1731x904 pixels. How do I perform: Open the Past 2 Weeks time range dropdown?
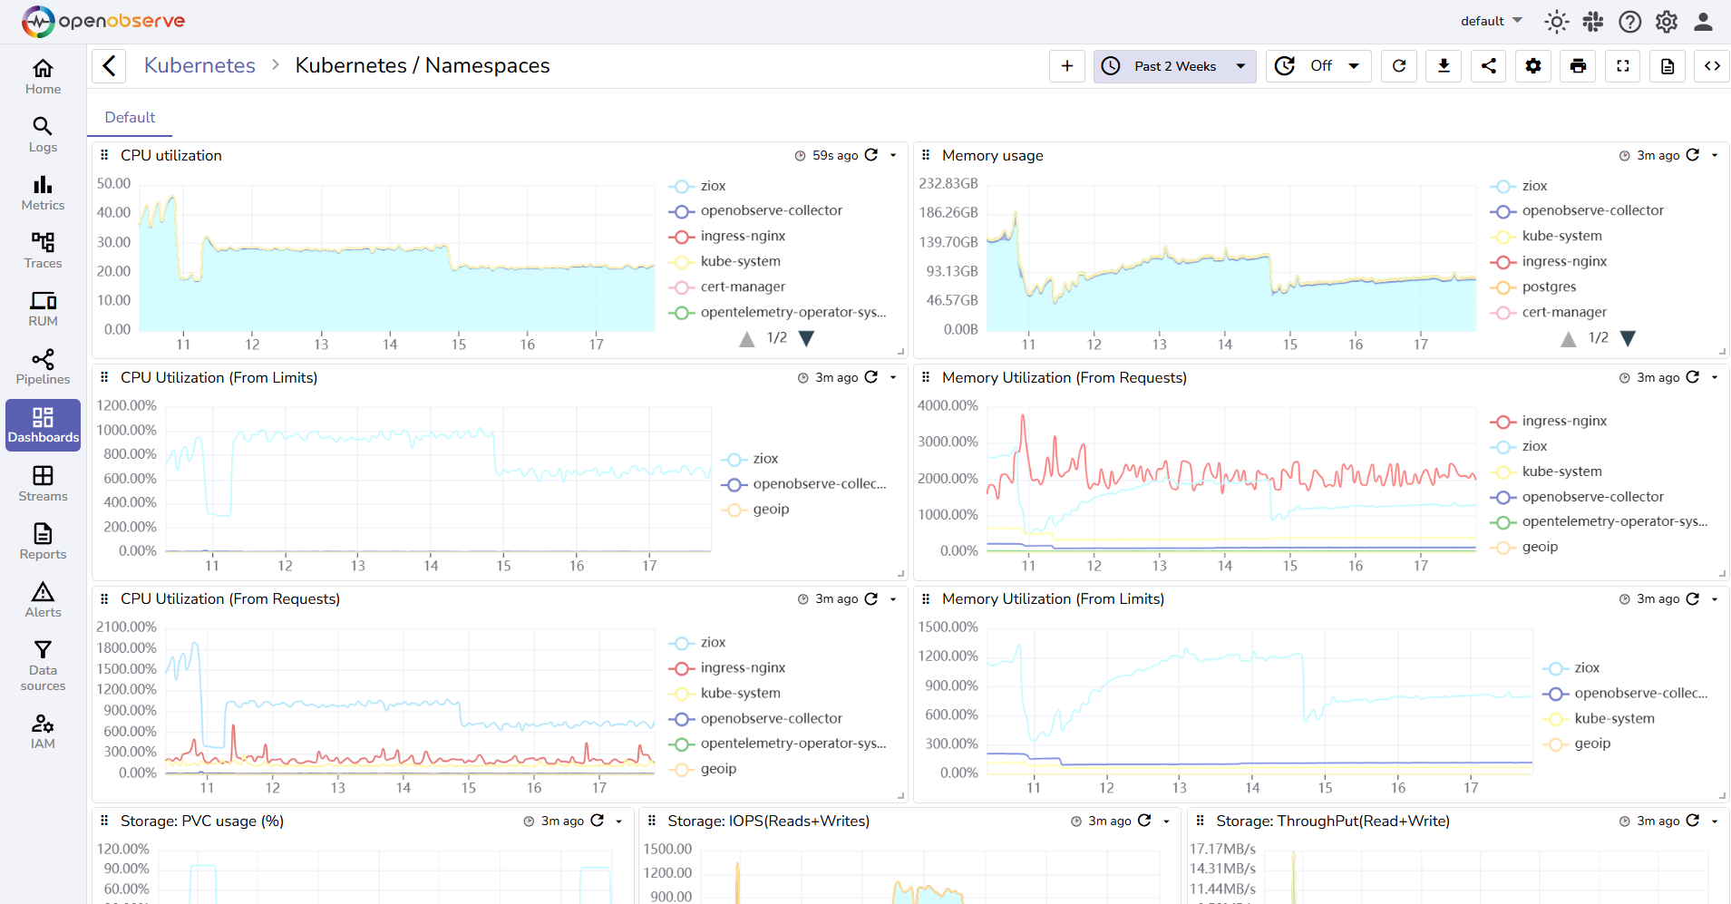pos(1174,65)
